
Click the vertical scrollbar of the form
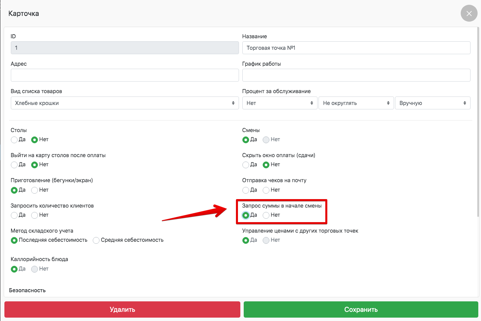click(478, 122)
